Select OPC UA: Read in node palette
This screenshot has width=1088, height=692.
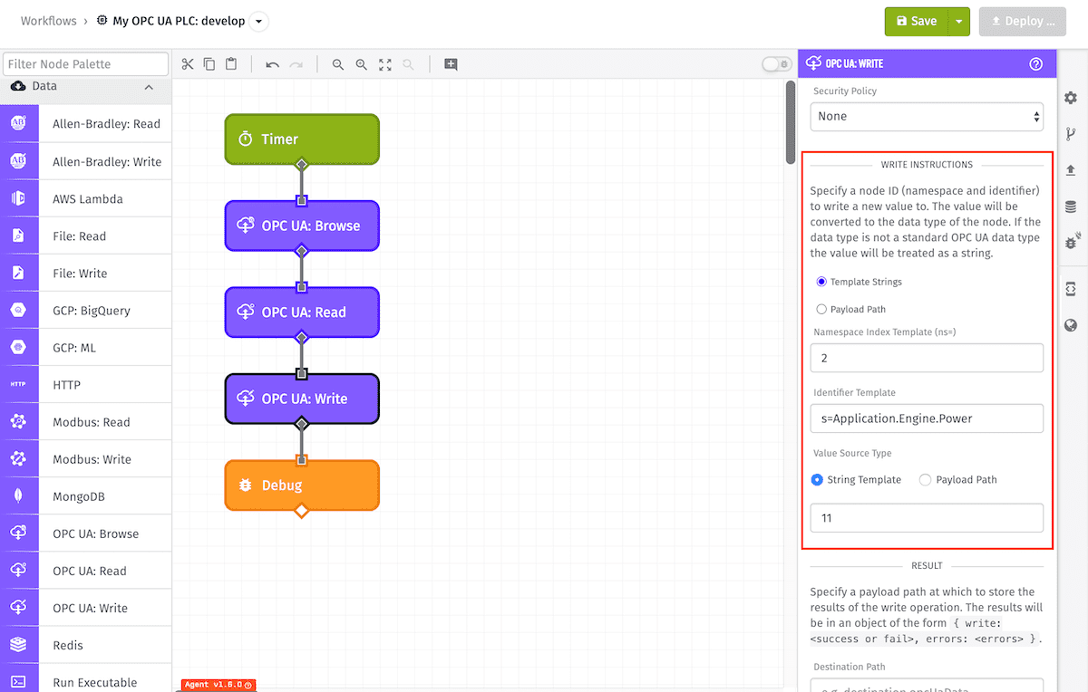[x=86, y=572]
